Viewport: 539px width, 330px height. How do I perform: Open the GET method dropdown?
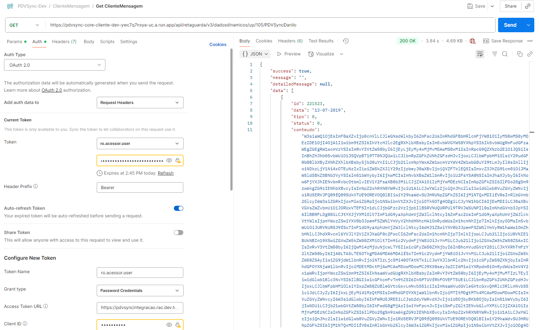(x=25, y=25)
